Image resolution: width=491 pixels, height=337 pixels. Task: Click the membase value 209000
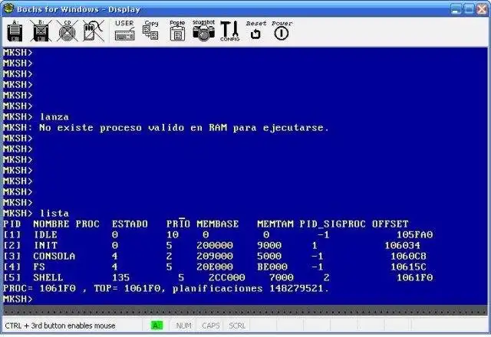click(x=215, y=257)
